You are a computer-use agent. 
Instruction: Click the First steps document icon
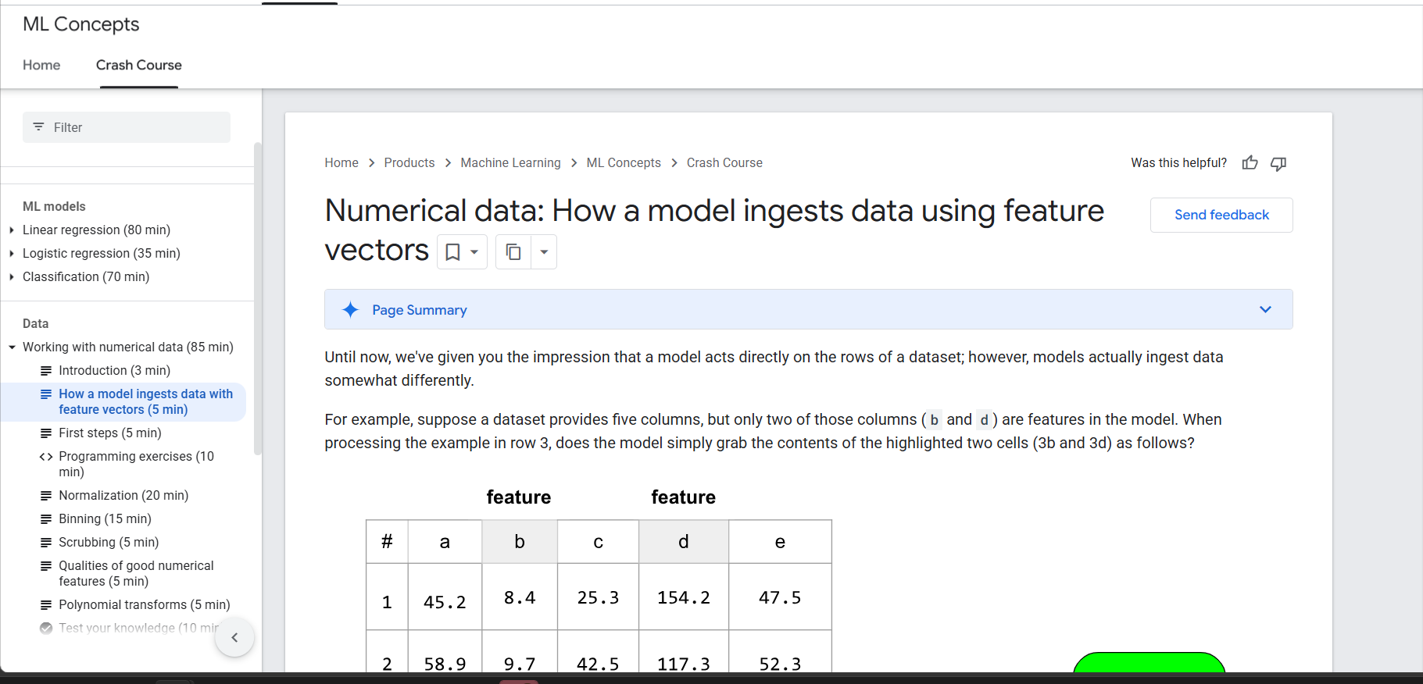pyautogui.click(x=46, y=433)
